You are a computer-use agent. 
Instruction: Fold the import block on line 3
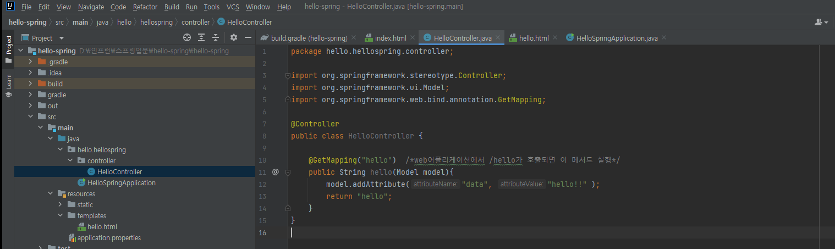pos(287,75)
